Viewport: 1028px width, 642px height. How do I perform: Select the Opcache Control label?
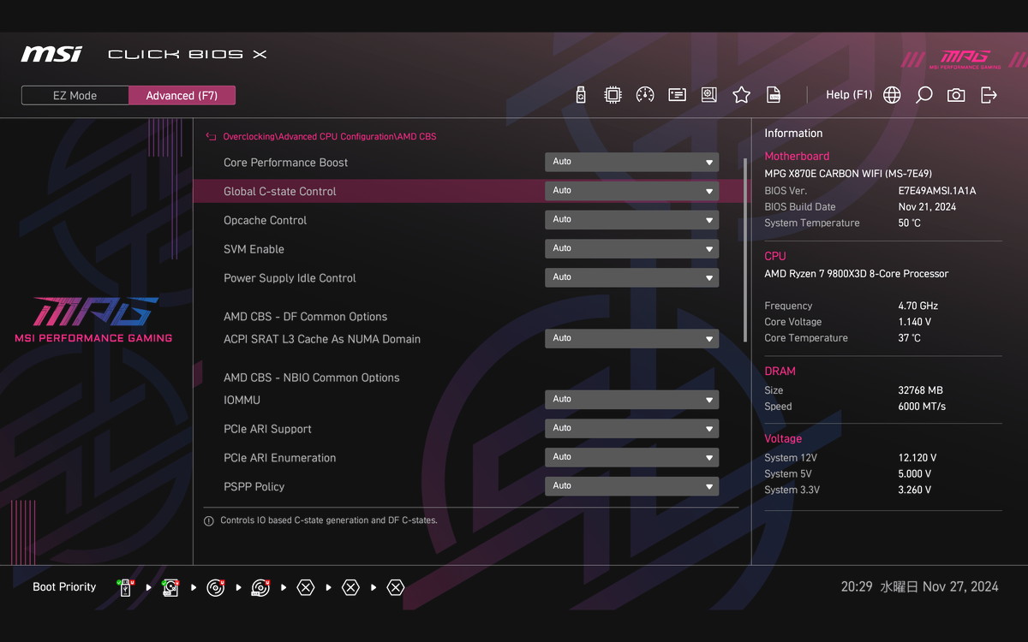click(x=265, y=220)
